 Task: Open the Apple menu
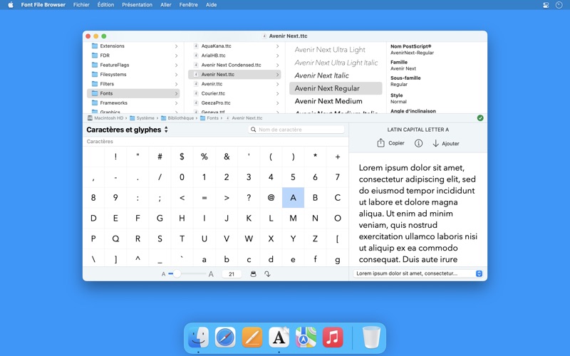point(11,5)
